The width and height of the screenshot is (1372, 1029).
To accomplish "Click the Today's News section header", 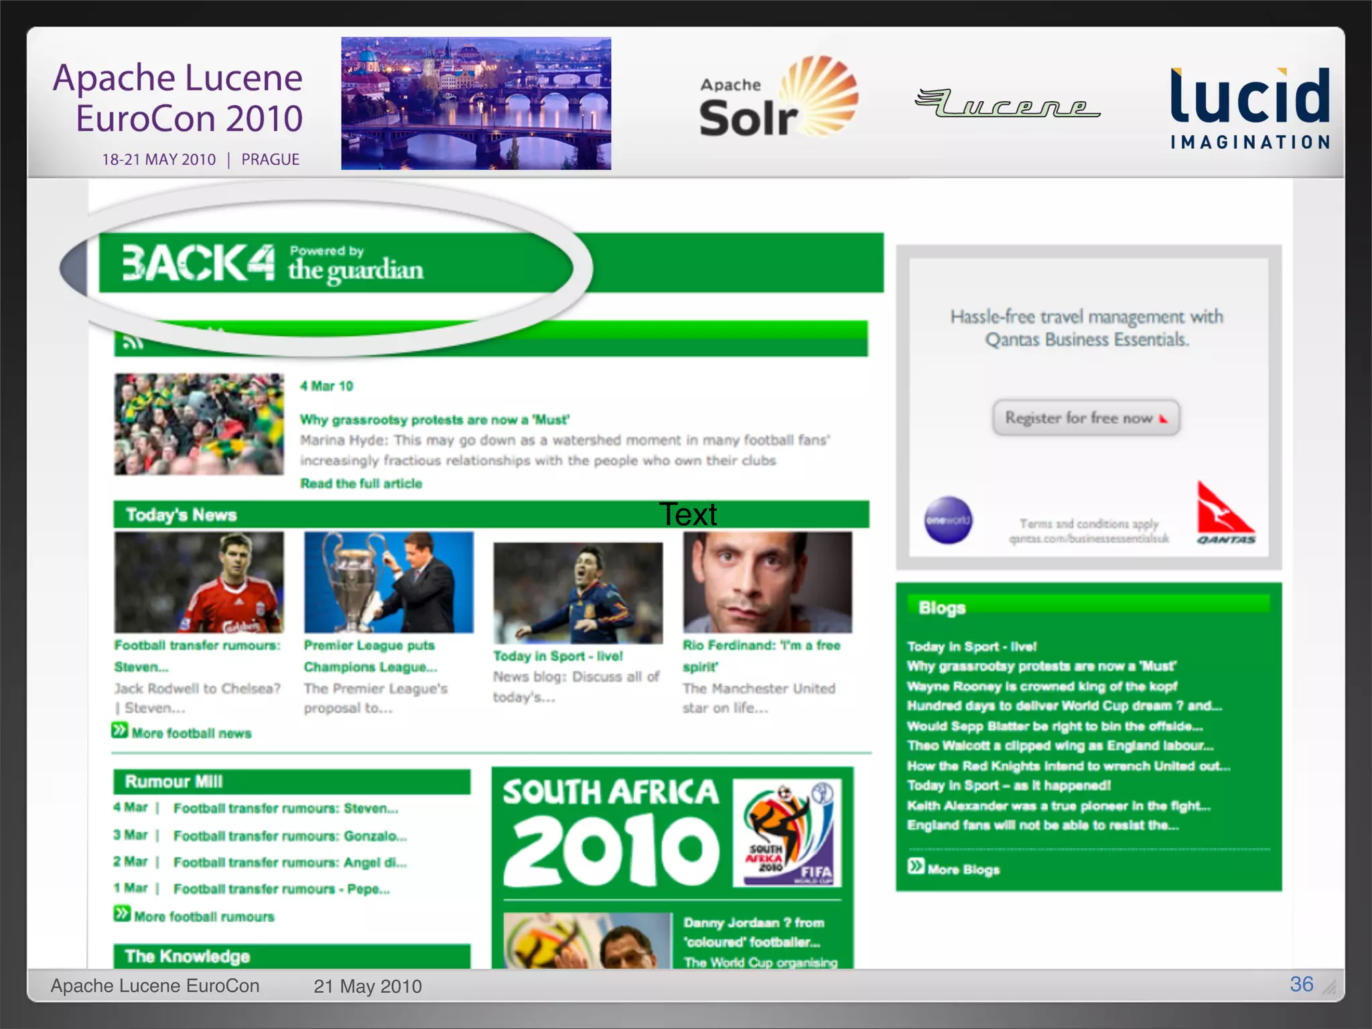I will coord(491,514).
